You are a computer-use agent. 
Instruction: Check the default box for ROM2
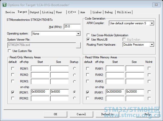pyautogui.click(x=13, y=75)
